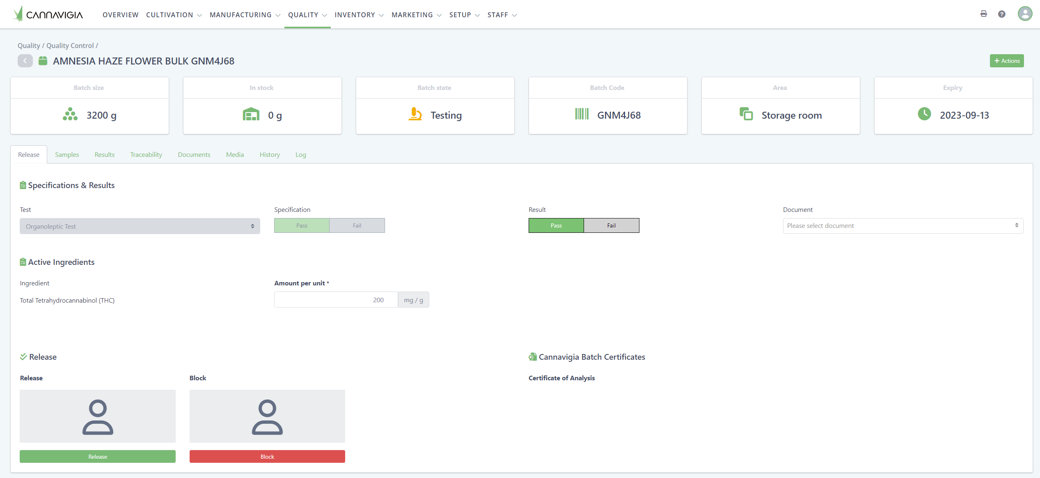
Task: Open the user profile avatar
Action: pyautogui.click(x=1024, y=14)
